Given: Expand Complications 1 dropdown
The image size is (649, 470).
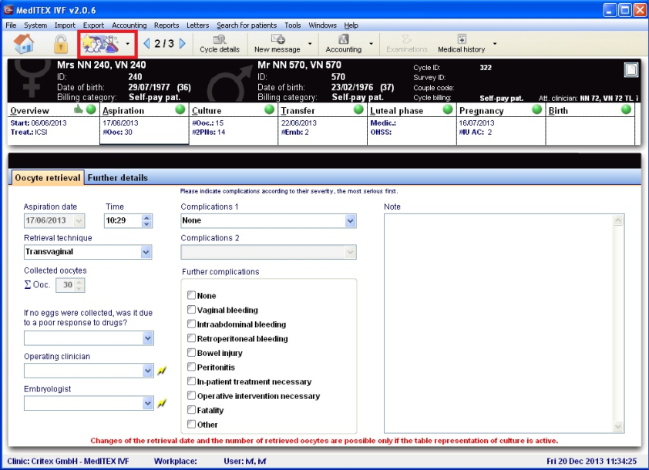Looking at the screenshot, I should click(350, 221).
